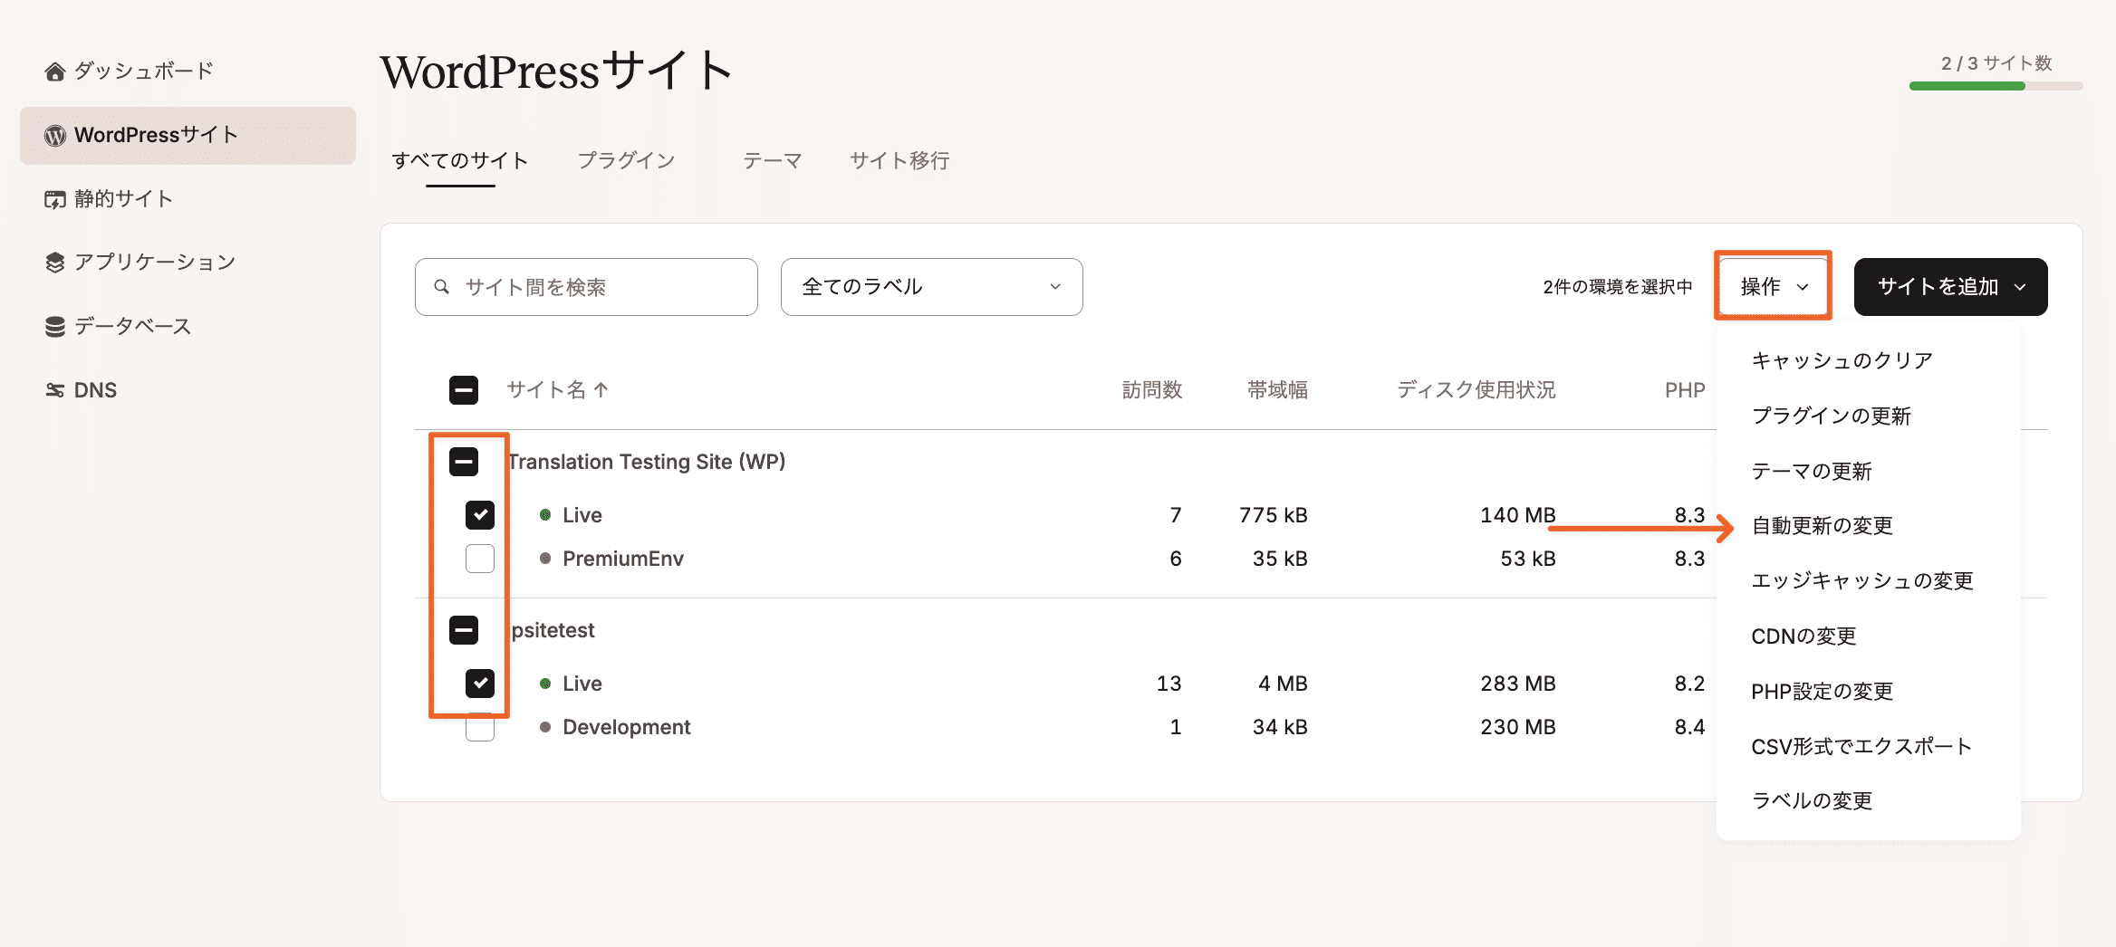This screenshot has height=947, width=2116.
Task: Toggle the Translation Testing Site (WP) checkbox
Action: coord(464,462)
